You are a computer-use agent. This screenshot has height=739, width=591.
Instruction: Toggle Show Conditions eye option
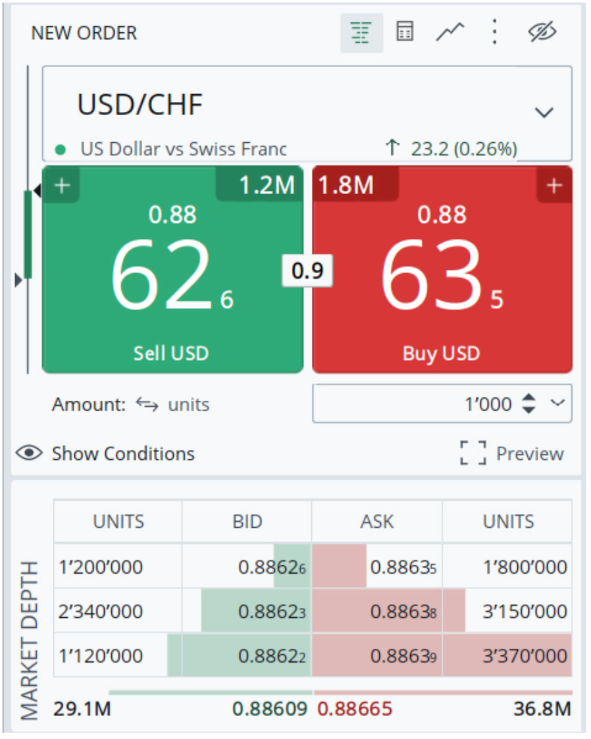[29, 453]
